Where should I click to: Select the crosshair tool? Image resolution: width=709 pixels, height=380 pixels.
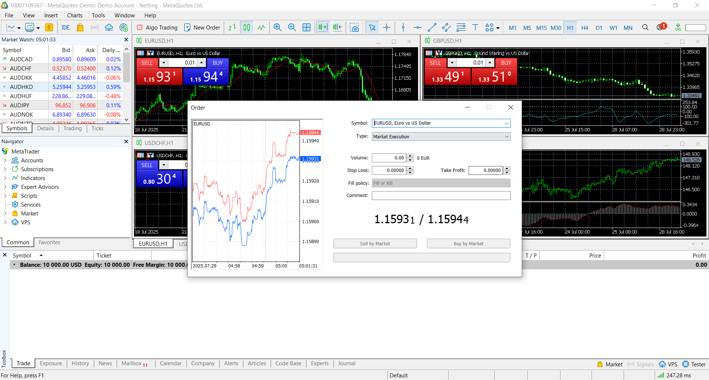(387, 28)
